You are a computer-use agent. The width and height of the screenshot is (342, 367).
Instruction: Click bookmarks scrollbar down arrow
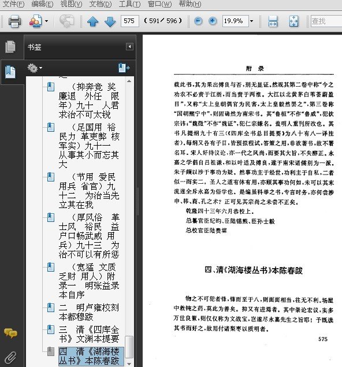129,364
